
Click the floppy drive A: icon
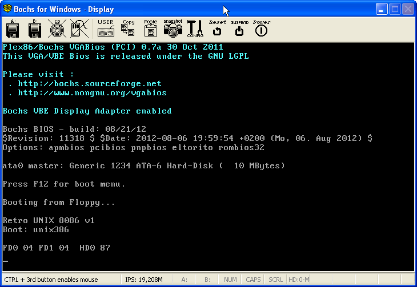pos(13,29)
